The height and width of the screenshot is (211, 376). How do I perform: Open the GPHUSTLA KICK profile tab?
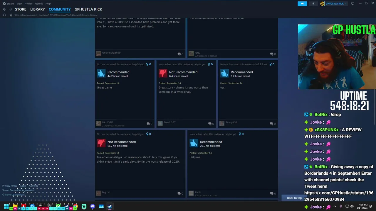click(88, 9)
